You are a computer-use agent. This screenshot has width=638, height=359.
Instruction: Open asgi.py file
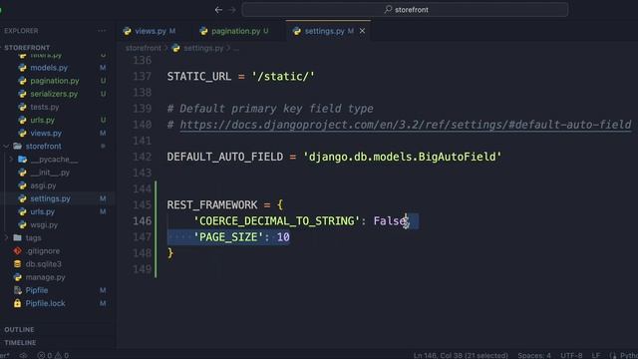(x=43, y=185)
